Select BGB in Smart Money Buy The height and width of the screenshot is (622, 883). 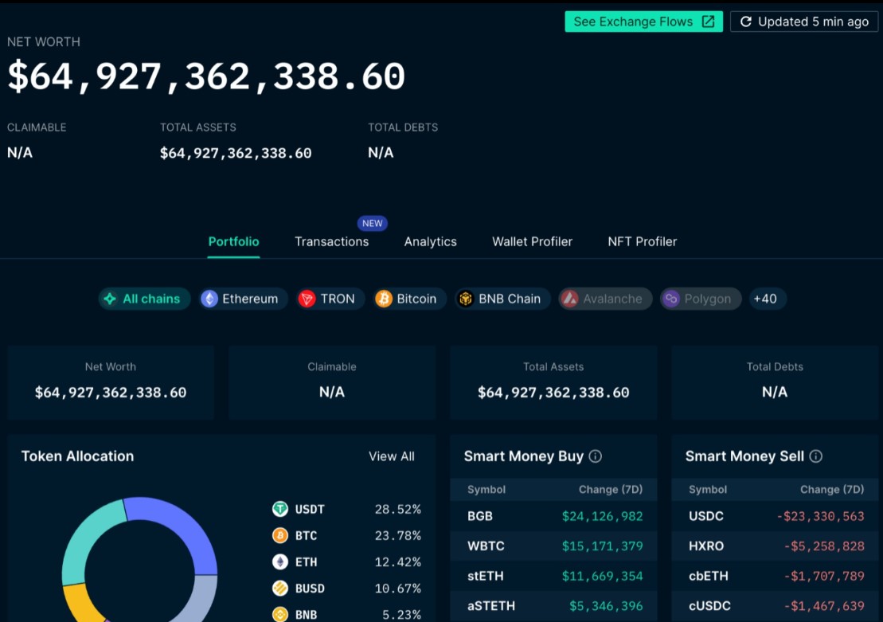tap(553, 516)
